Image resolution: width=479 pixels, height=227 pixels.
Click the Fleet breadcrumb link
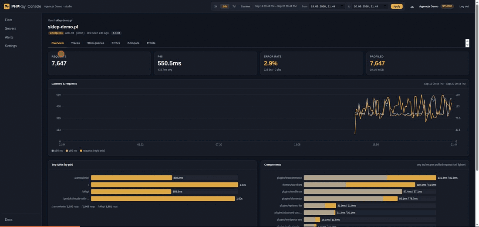click(x=51, y=20)
